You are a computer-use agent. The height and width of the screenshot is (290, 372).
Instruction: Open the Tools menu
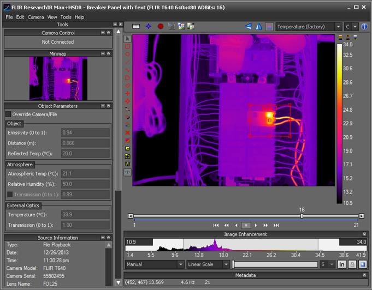tap(66, 17)
